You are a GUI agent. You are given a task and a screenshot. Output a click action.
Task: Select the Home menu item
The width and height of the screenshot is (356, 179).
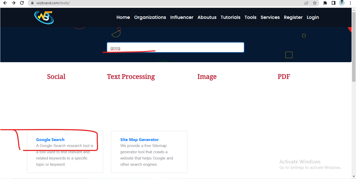click(123, 17)
